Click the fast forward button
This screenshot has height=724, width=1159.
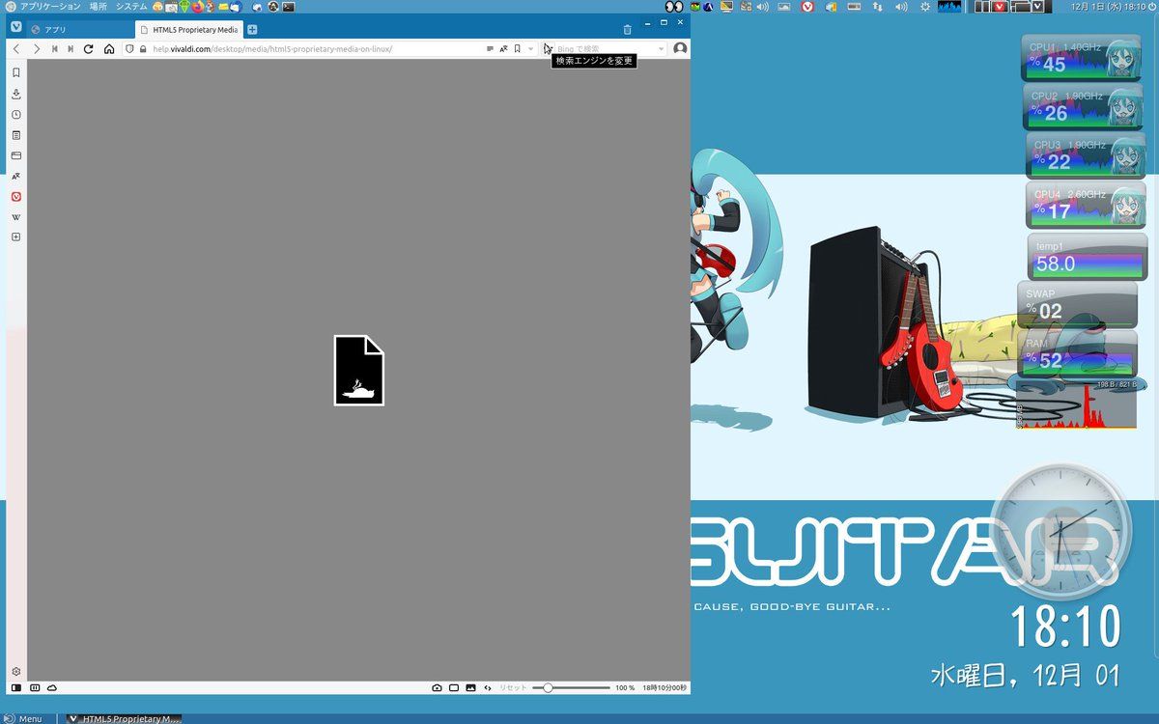[71, 48]
